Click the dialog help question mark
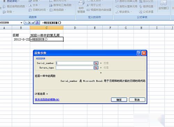The height and width of the screenshot is (127, 174). pos(139,53)
